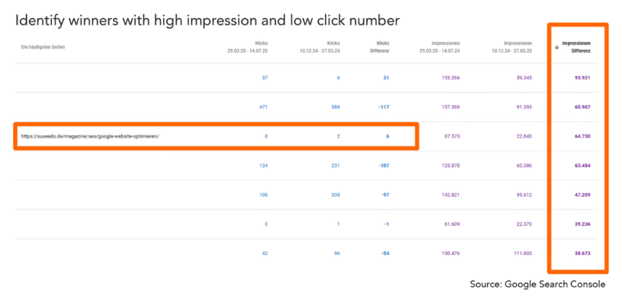Click the Klicks Differenz column header
The width and height of the screenshot is (620, 295).
point(382,47)
